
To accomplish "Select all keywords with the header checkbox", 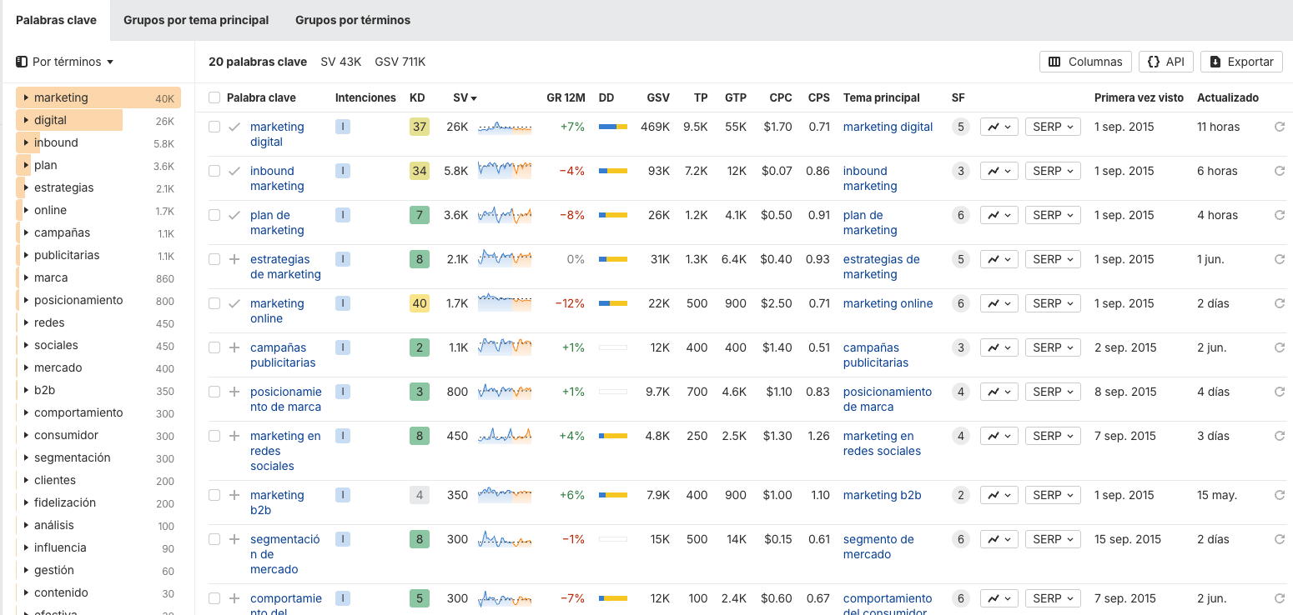I will coord(214,97).
